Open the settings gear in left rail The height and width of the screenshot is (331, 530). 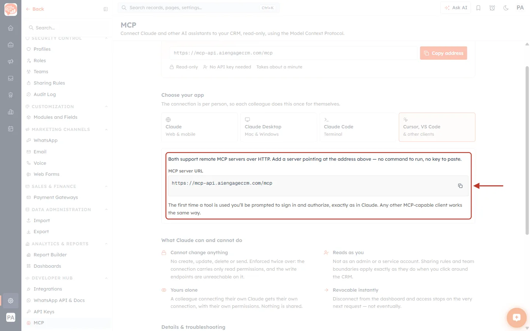click(11, 300)
